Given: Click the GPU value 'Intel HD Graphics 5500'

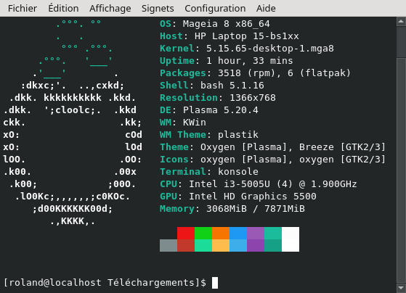Looking at the screenshot, I should pyautogui.click(x=253, y=197).
